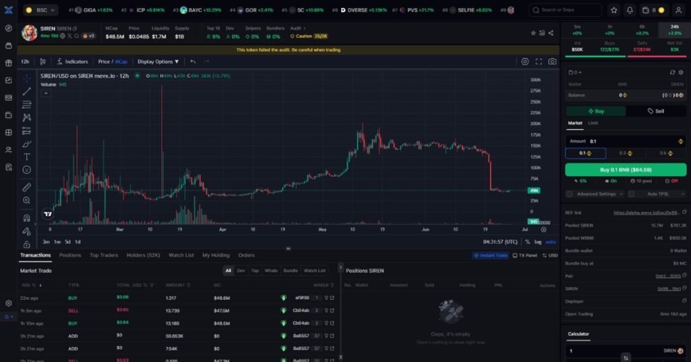
Task: Toggle the Advanced Settings checkbox
Action: tap(570, 194)
